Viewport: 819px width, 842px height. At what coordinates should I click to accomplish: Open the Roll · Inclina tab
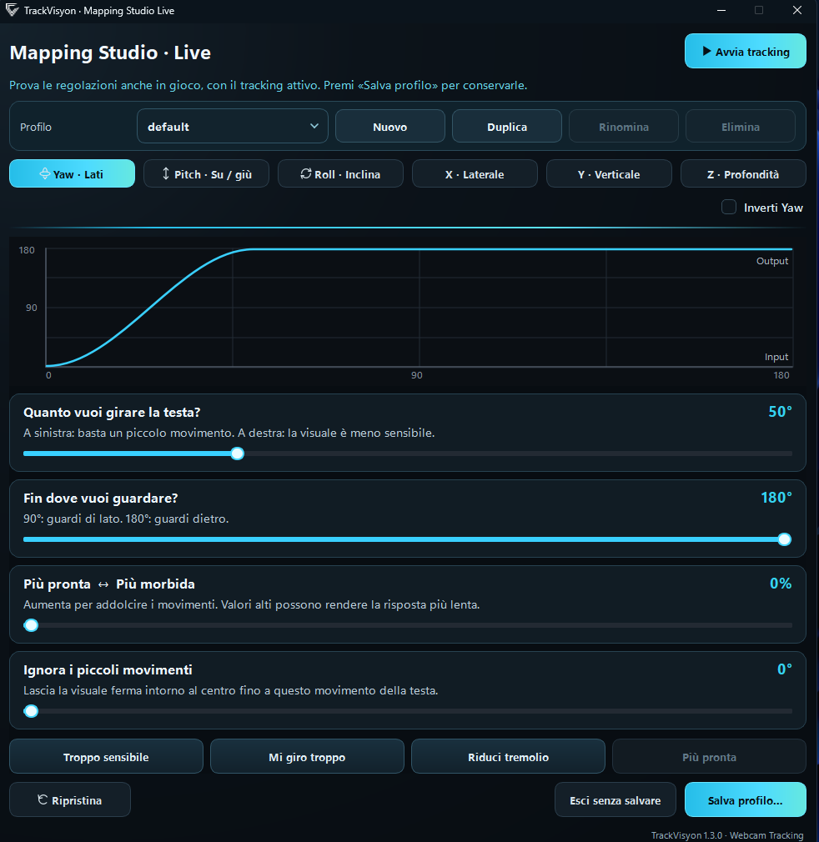coord(340,174)
